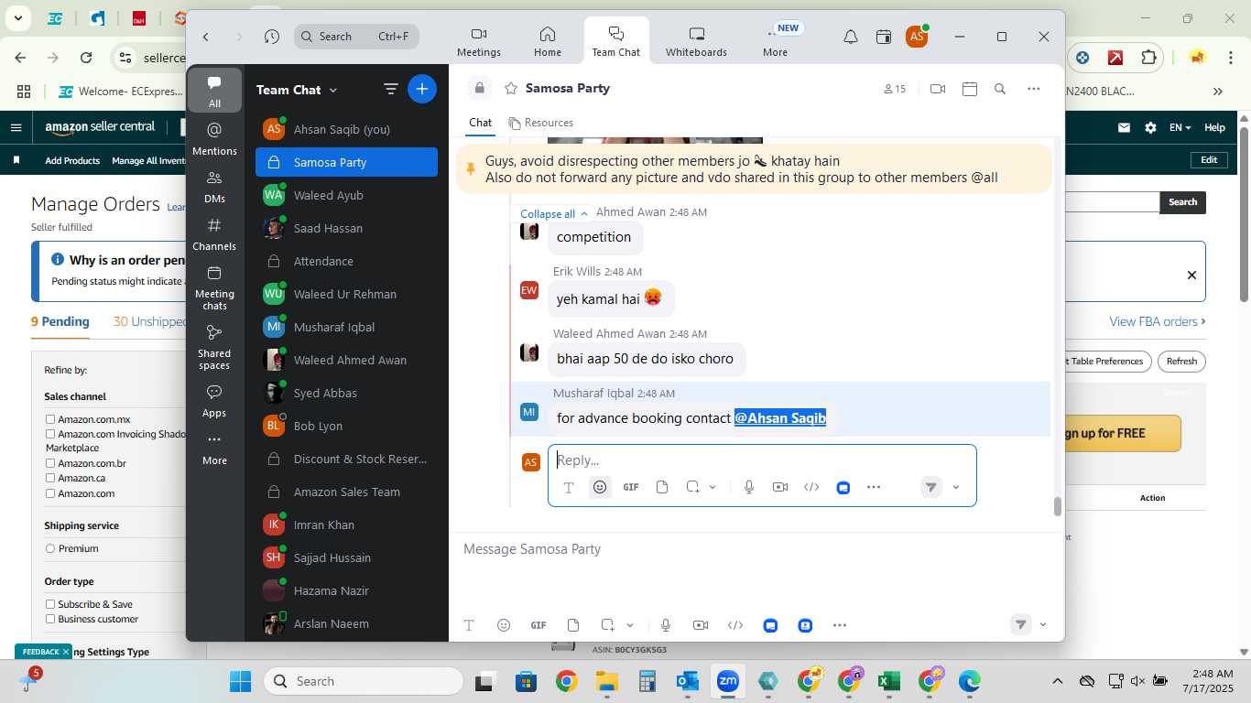Open Waleed Ayub chat
The height and width of the screenshot is (703, 1251).
tap(346, 195)
